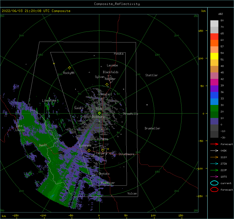The height and width of the screenshot is (219, 234).
Task: Click the Composite_Reflectivity title
Action: click(117, 4)
